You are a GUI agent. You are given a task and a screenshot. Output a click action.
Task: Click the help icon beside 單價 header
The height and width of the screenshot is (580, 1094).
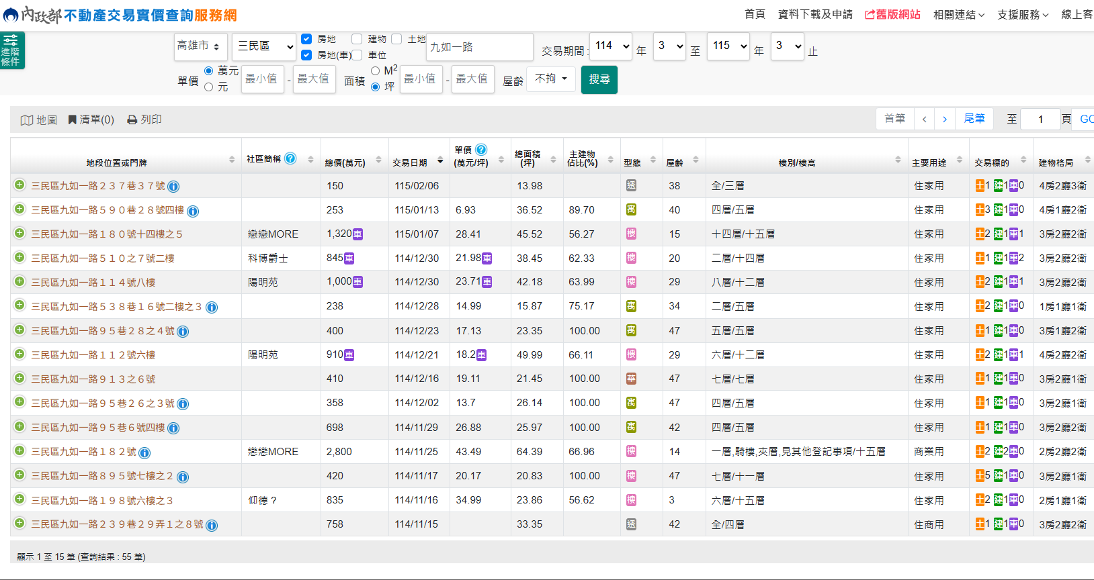tap(481, 150)
